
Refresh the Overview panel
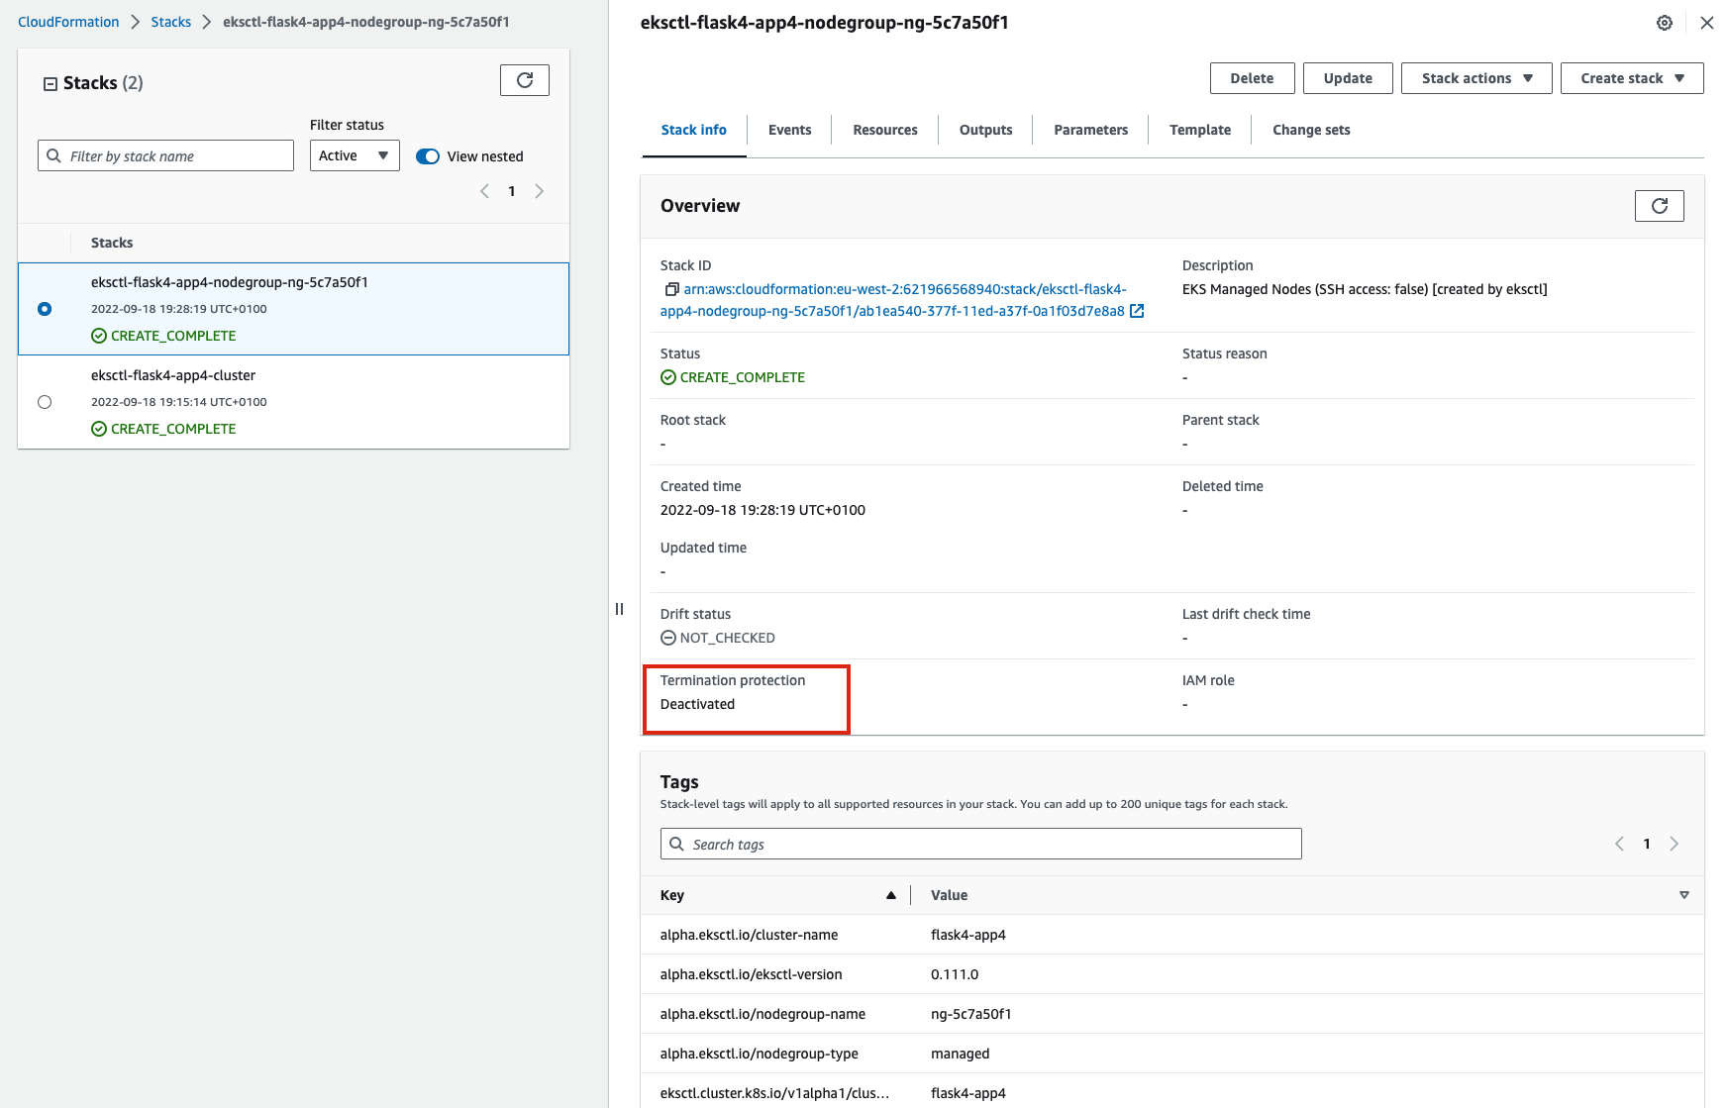[1660, 206]
